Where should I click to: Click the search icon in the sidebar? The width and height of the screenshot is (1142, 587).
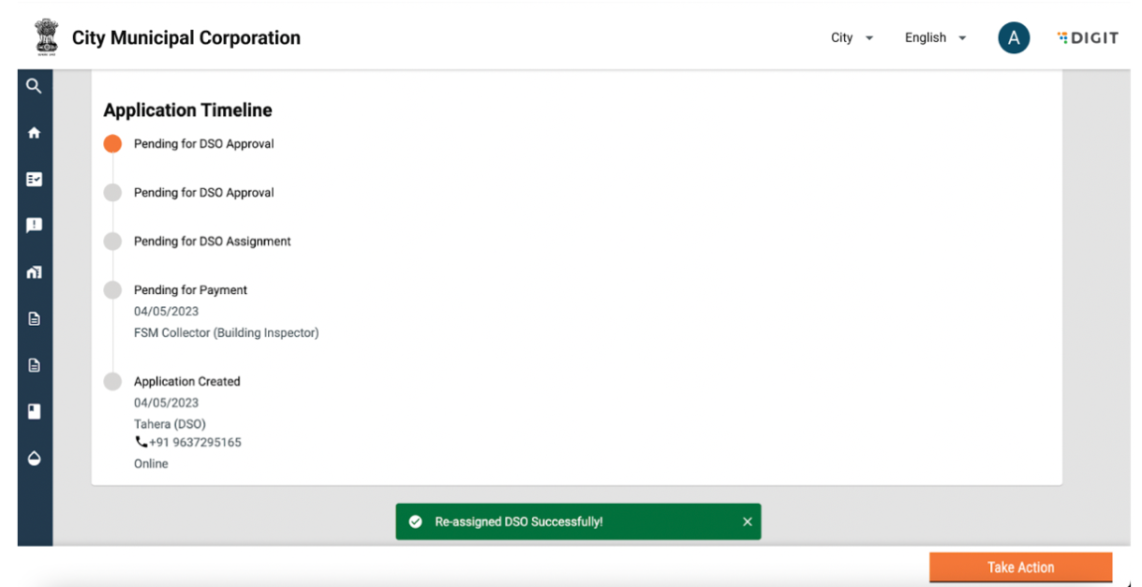[x=34, y=86]
